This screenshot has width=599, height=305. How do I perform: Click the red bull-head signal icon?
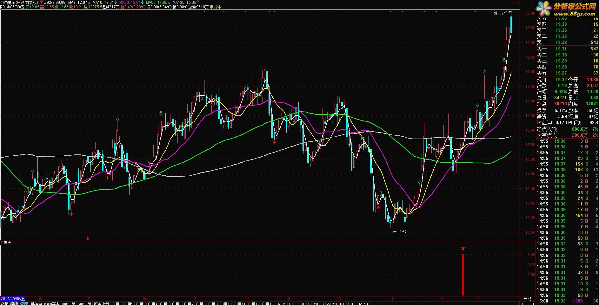click(463, 249)
